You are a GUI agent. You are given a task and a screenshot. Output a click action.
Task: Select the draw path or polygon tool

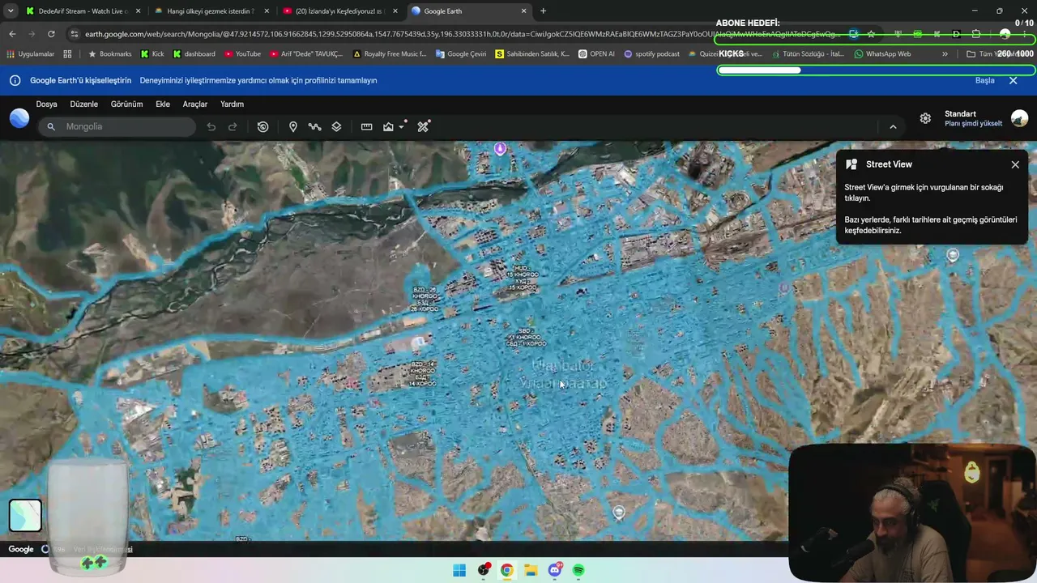315,126
